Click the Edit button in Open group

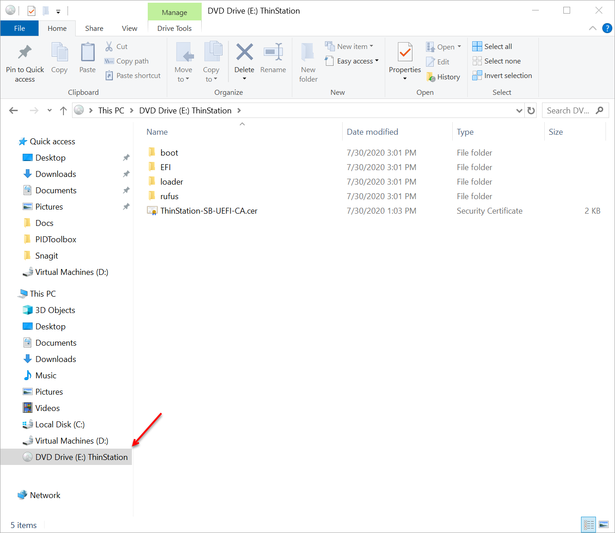click(438, 62)
